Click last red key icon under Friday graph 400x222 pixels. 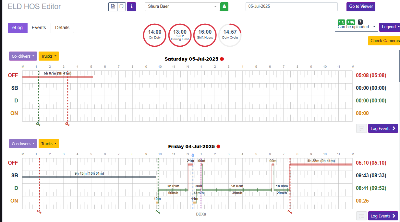point(290,211)
